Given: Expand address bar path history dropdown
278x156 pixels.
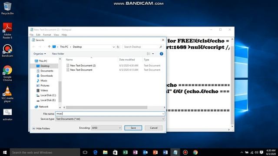Looking at the screenshot, I should click(114, 47).
